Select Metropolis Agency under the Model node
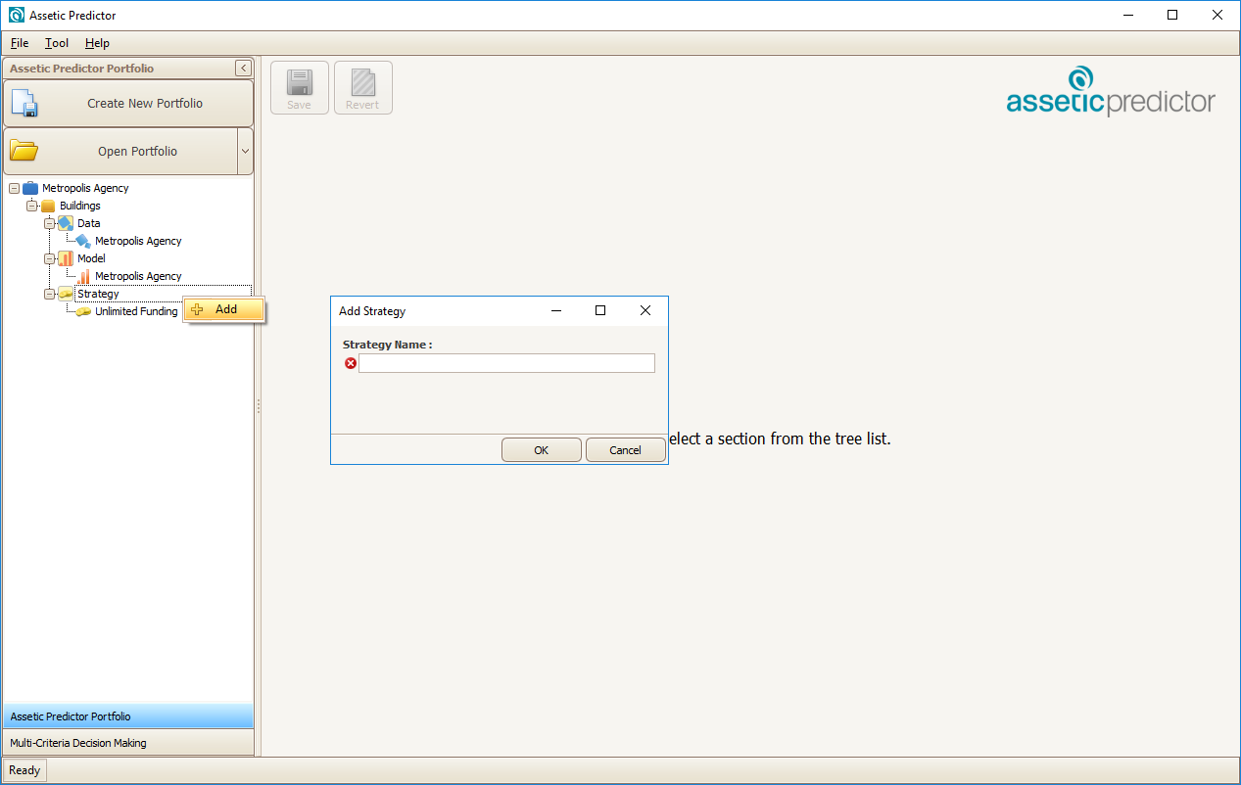The width and height of the screenshot is (1241, 785). (x=138, y=276)
